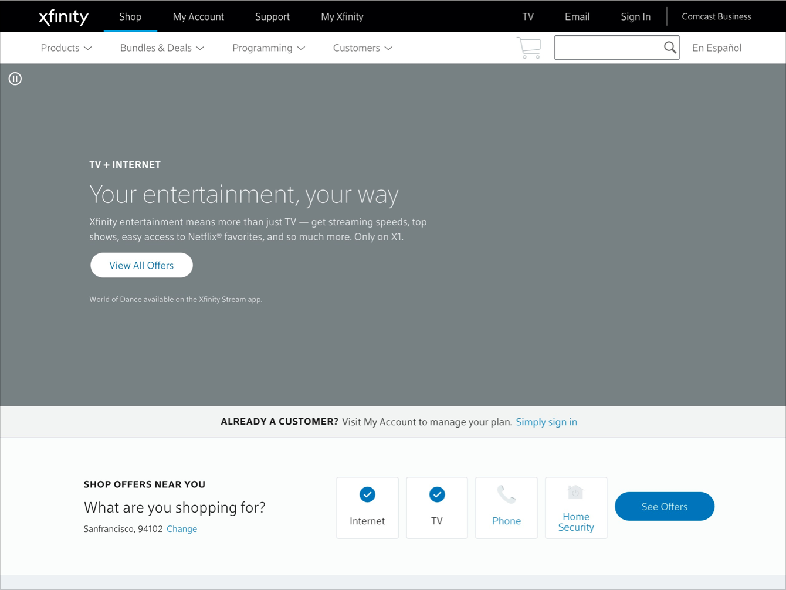
Task: Click the Xfinity logo
Action: point(63,17)
